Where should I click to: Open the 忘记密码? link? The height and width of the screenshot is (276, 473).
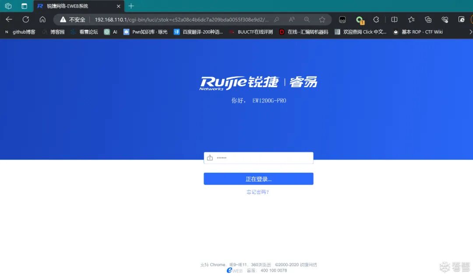pyautogui.click(x=258, y=192)
